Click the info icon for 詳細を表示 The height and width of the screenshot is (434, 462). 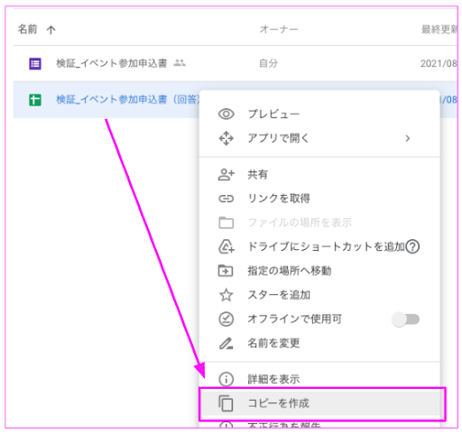(226, 379)
